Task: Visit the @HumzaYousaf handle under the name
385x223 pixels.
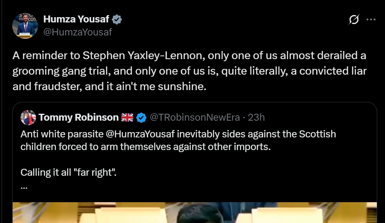Action: coord(78,32)
